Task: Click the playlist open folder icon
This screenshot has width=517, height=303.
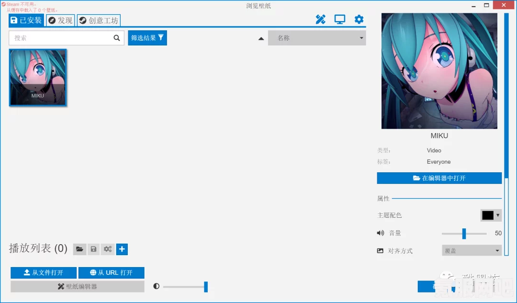Action: (79, 249)
